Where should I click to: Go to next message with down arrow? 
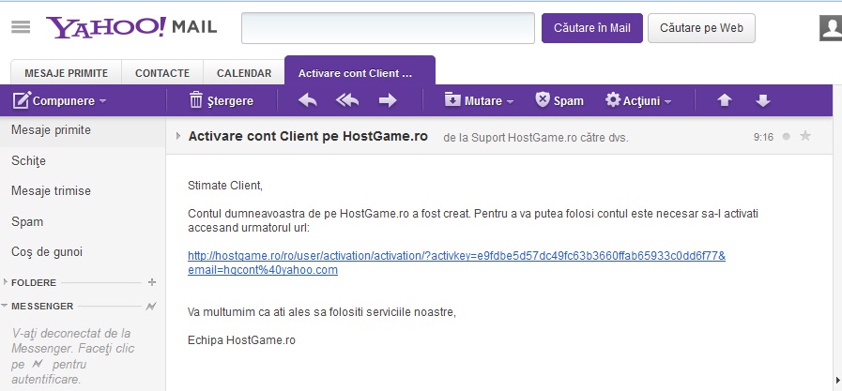[763, 100]
